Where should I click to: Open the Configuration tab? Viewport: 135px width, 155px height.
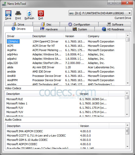point(79,24)
